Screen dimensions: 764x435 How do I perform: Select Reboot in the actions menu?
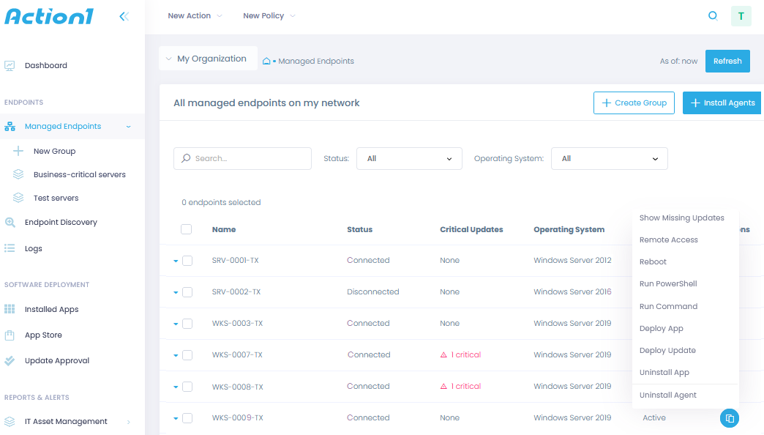(x=653, y=261)
